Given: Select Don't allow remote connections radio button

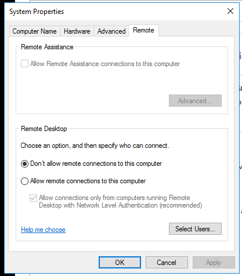Looking at the screenshot, I should click(x=24, y=164).
